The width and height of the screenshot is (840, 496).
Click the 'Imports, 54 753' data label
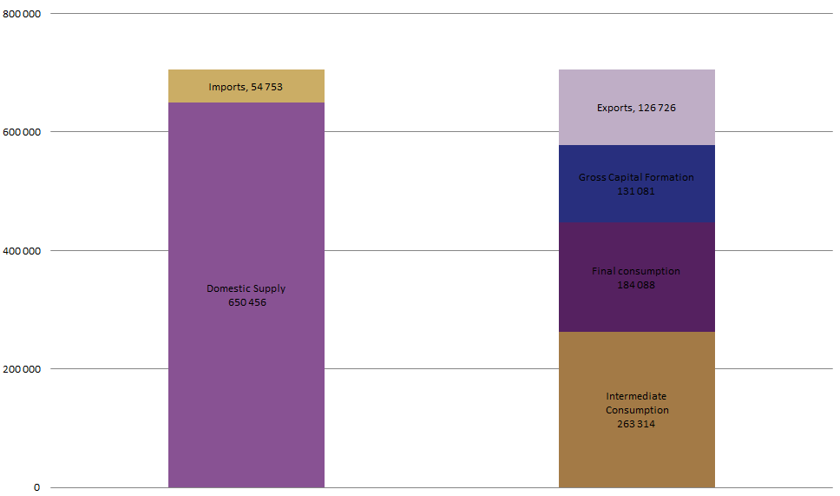pos(246,87)
